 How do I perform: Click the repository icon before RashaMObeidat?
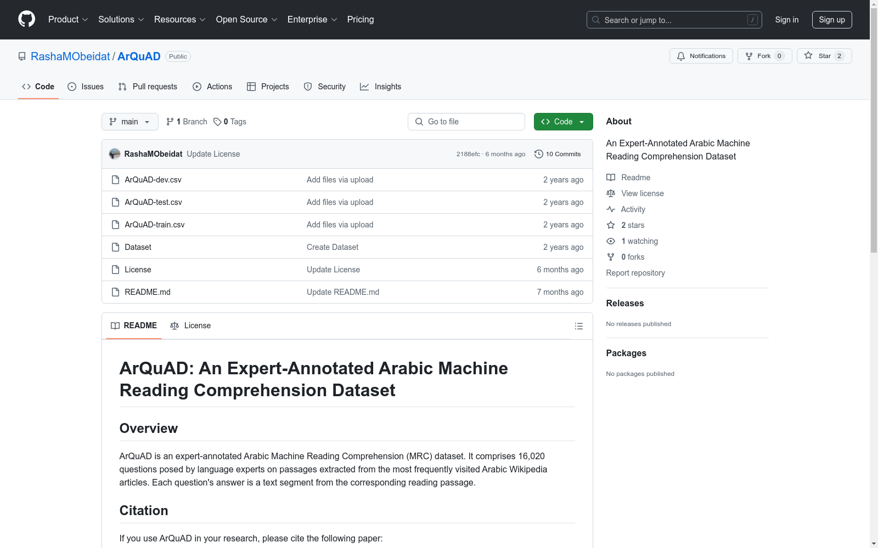click(22, 56)
